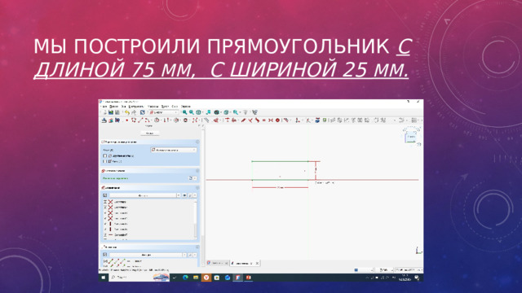This screenshot has width=522, height=293.
Task: Click the Open file icon in FreeCAD toolbar
Action: [111, 112]
